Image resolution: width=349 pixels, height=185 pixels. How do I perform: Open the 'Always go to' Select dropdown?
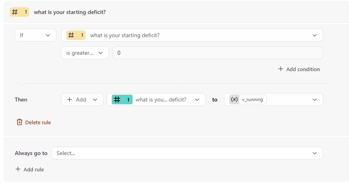[187, 153]
